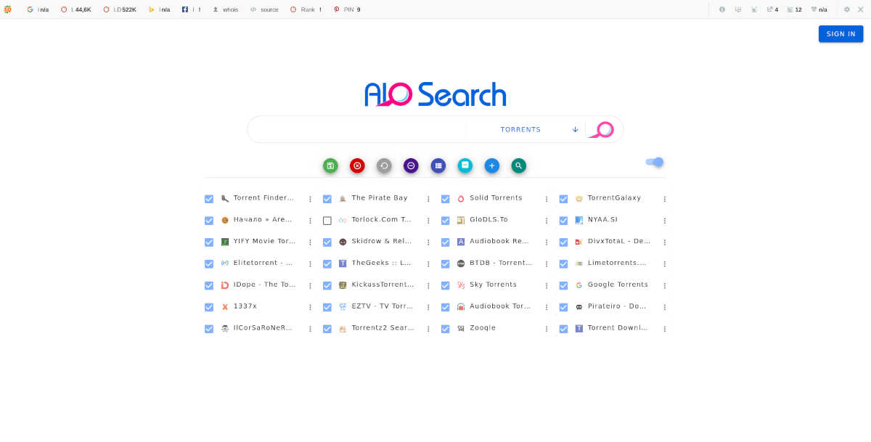Click the settings gear in top toolbar

pyautogui.click(x=847, y=9)
